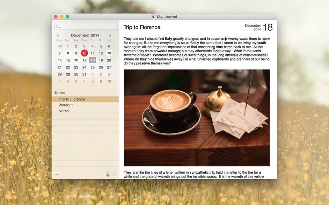Image resolution: width=329 pixels, height=205 pixels.
Task: Click the coffee cup photo in entry
Action: [x=197, y=118]
